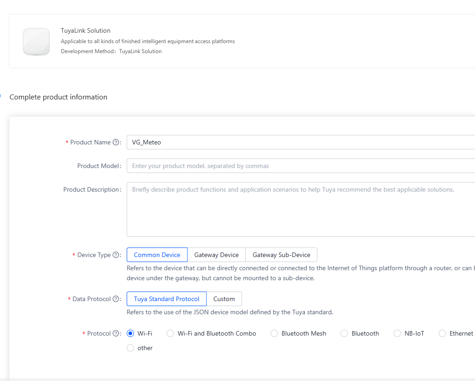Select the 'other' protocol radio button
The height and width of the screenshot is (381, 475).
[131, 348]
